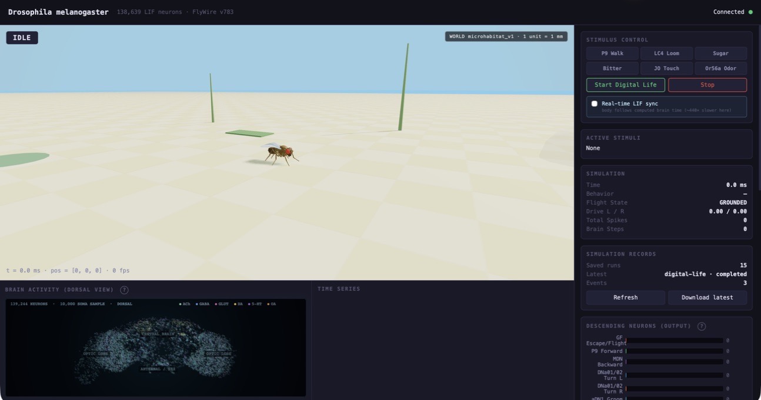Click the '139,244 NEURONS' label
Image resolution: width=761 pixels, height=400 pixels.
(x=29, y=304)
